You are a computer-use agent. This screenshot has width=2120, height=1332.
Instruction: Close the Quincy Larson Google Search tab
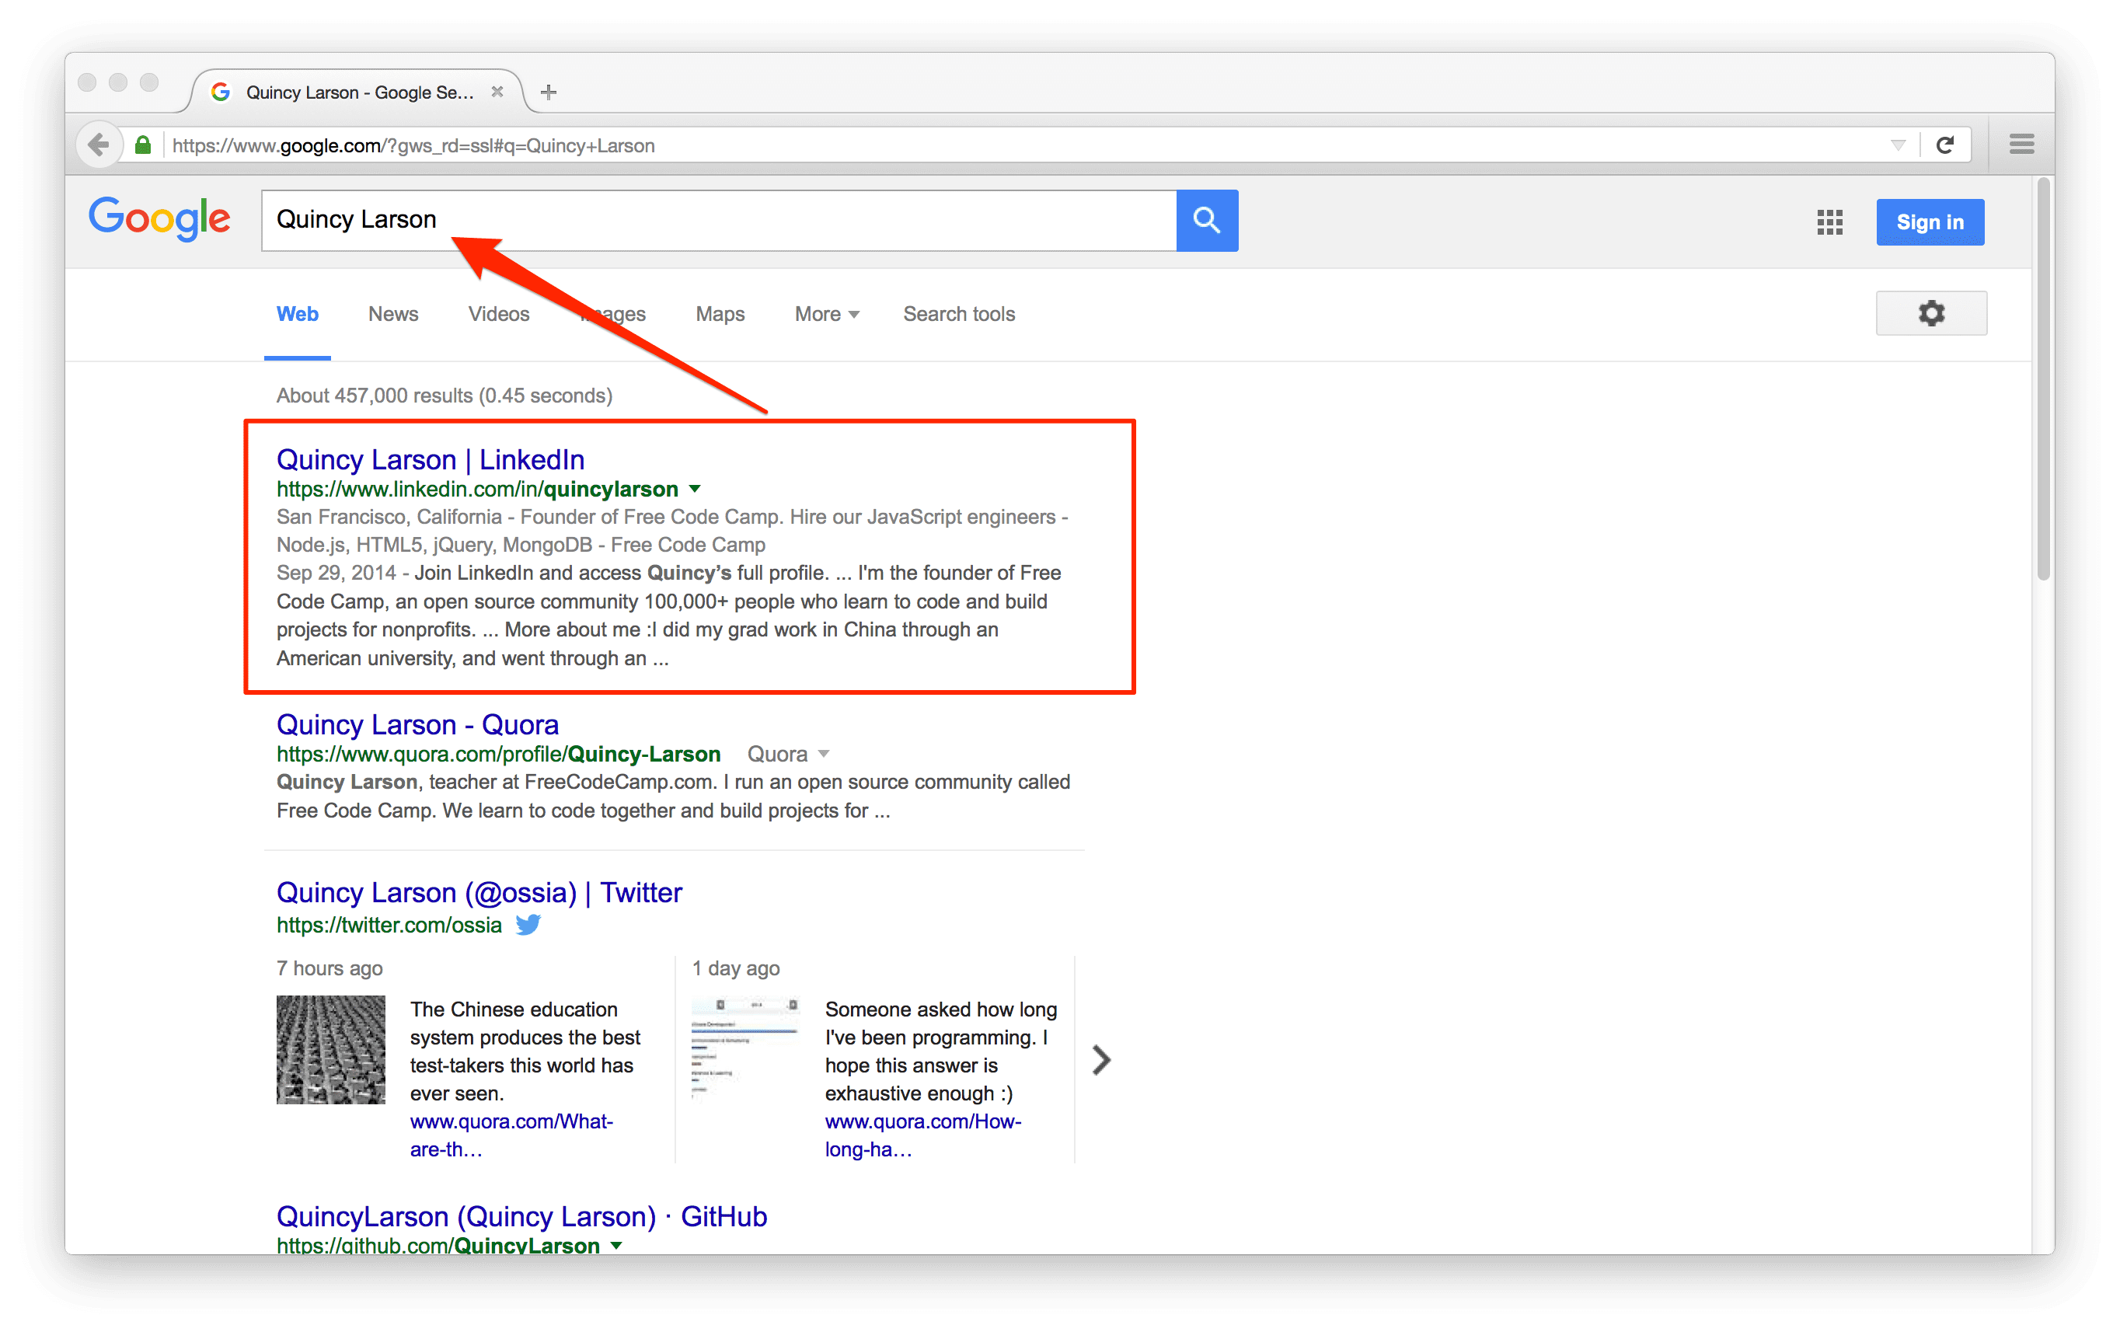tap(497, 92)
